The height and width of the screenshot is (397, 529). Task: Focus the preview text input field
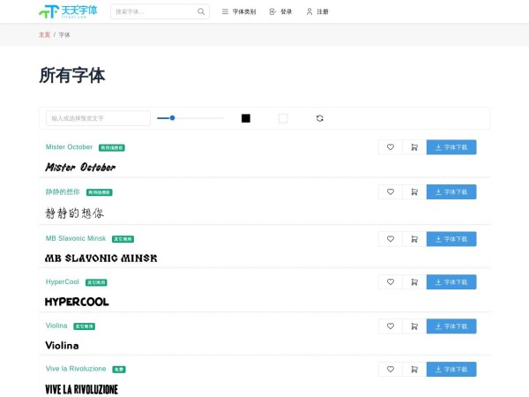pos(98,118)
